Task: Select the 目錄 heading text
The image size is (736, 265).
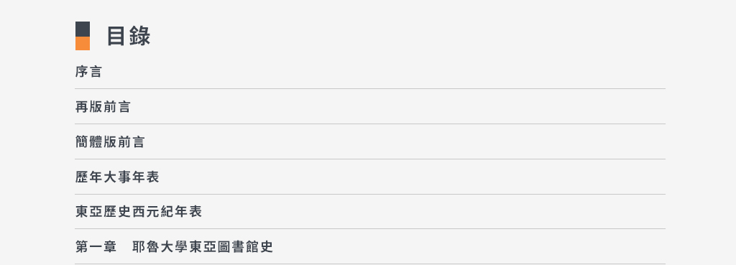Action: pyautogui.click(x=129, y=36)
